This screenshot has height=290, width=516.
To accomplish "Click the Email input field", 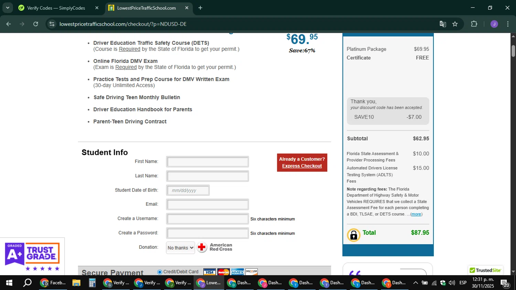I will [x=207, y=204].
